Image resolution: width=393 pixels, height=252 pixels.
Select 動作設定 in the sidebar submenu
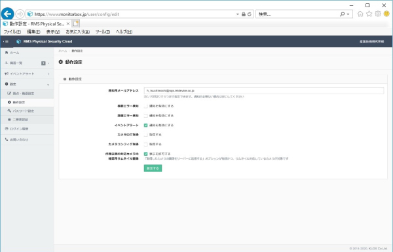[27, 102]
